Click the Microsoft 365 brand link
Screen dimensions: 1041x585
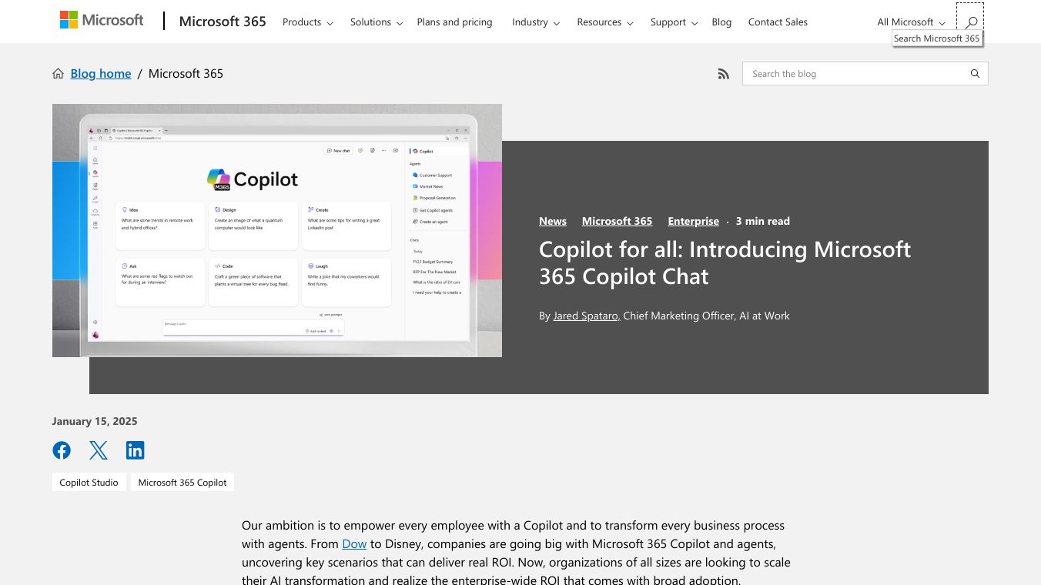point(223,22)
